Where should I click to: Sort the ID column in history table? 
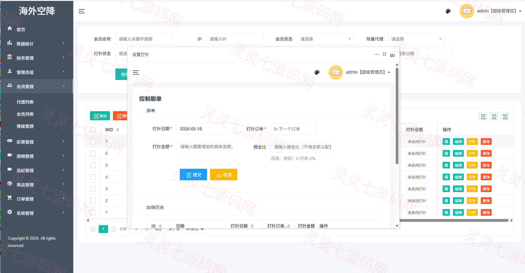click(x=160, y=226)
